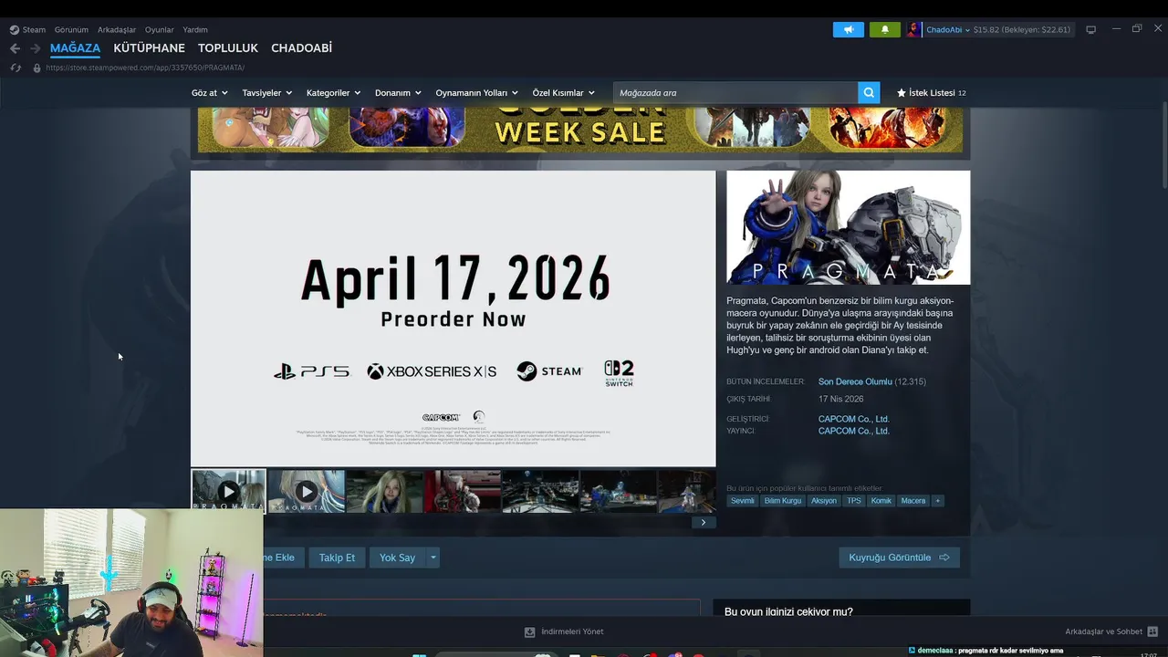The width and height of the screenshot is (1168, 657).
Task: Switch to TOPLULUK tab
Action: click(228, 47)
